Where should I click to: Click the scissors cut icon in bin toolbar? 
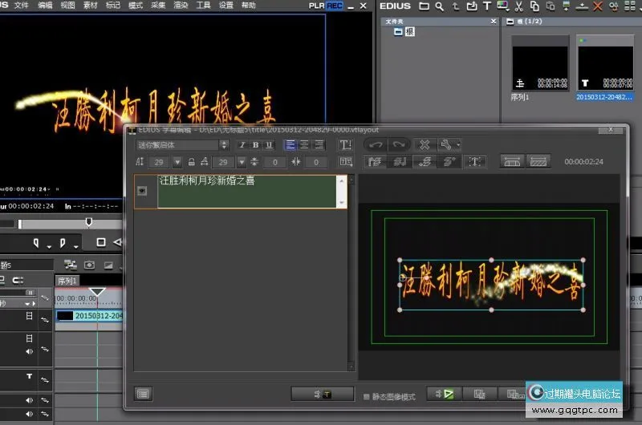pos(520,6)
